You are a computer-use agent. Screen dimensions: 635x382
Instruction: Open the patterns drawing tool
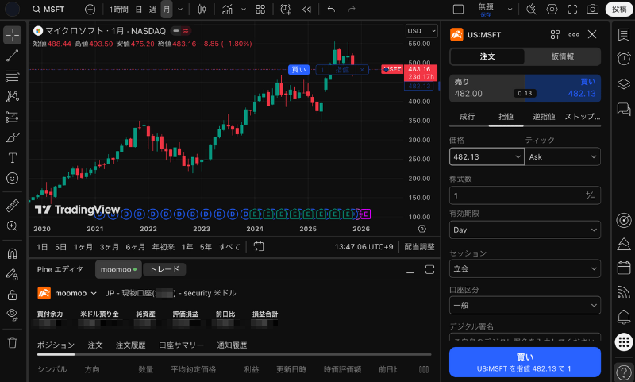point(13,96)
